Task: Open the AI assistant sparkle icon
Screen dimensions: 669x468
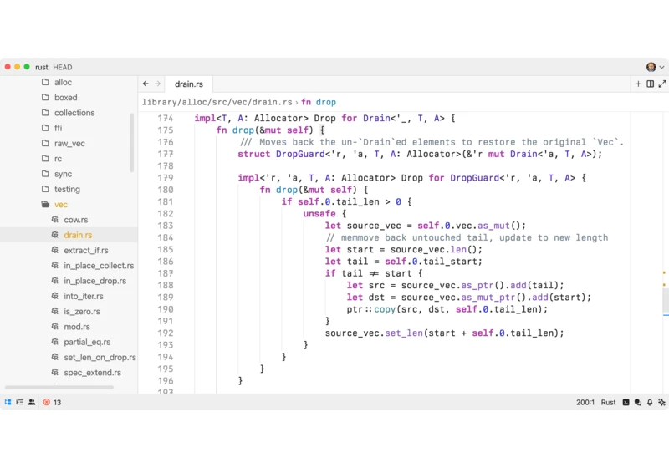Action: tap(661, 402)
